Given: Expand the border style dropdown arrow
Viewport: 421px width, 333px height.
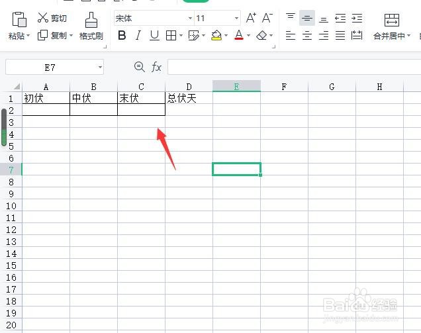Looking at the screenshot, I should (x=181, y=35).
